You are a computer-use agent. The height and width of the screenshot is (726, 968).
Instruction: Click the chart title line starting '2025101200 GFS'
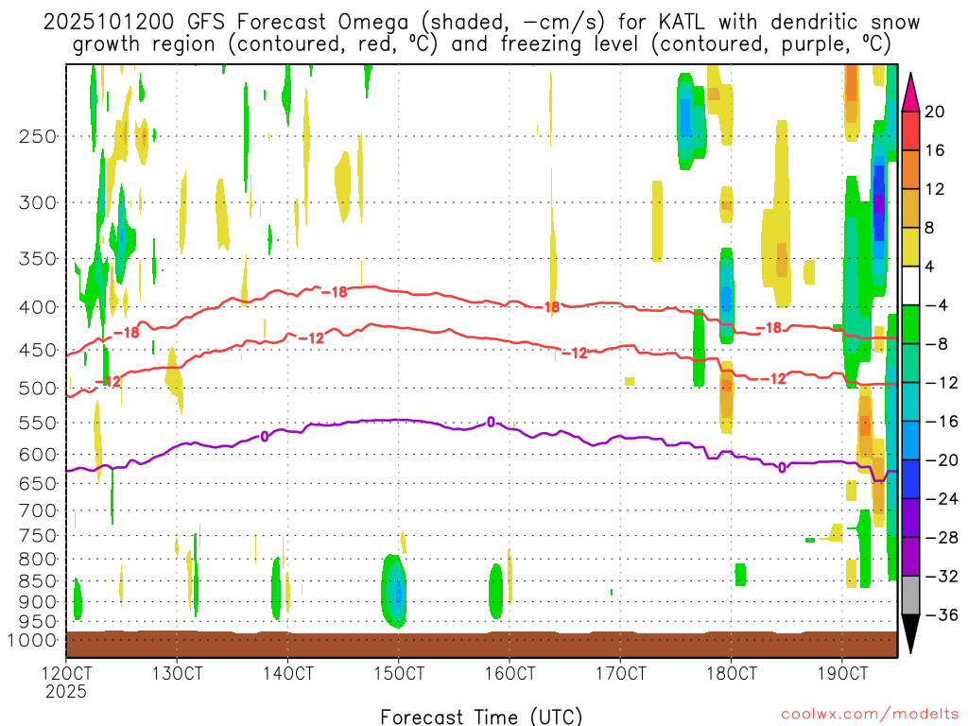pos(481,22)
